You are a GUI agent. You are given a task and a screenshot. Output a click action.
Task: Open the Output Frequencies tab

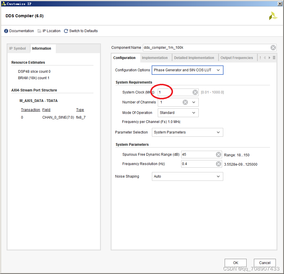[237, 58]
